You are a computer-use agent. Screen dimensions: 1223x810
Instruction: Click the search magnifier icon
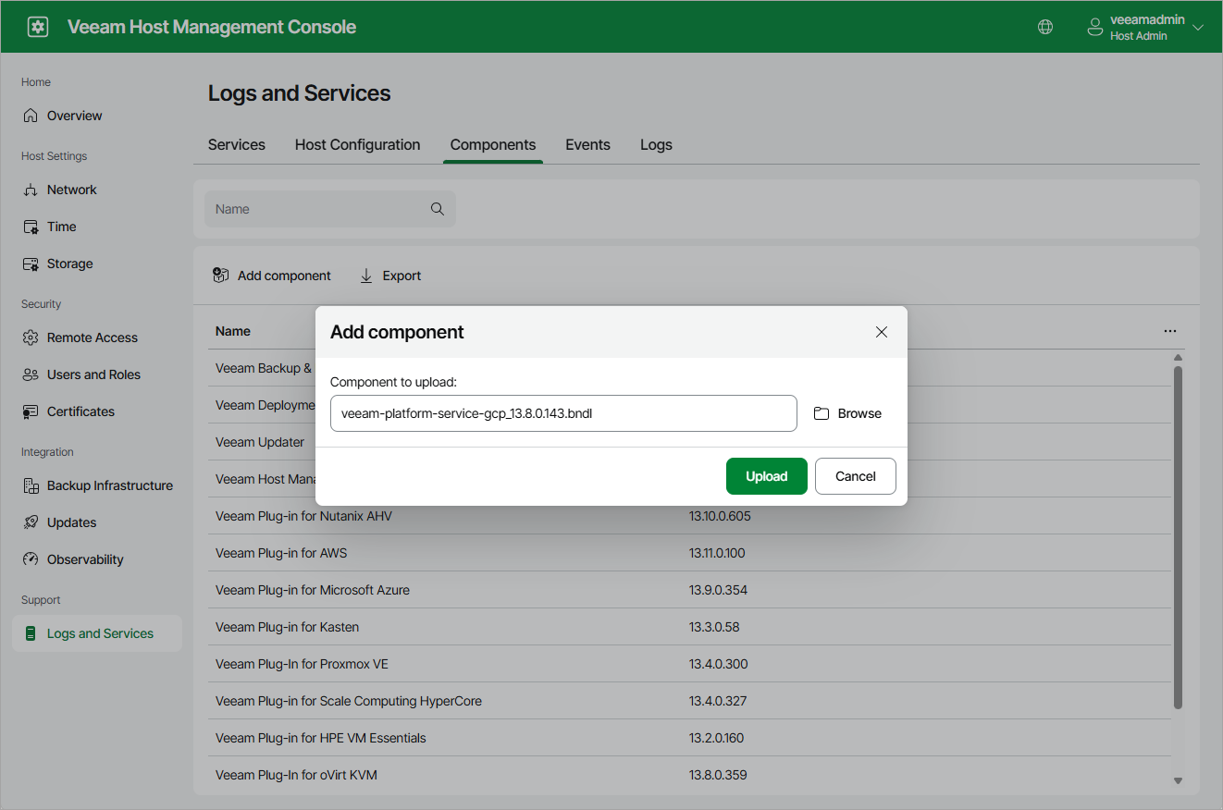438,209
